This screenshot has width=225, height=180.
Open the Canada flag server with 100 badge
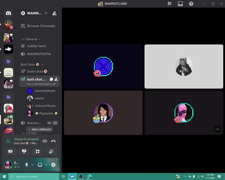(8, 108)
